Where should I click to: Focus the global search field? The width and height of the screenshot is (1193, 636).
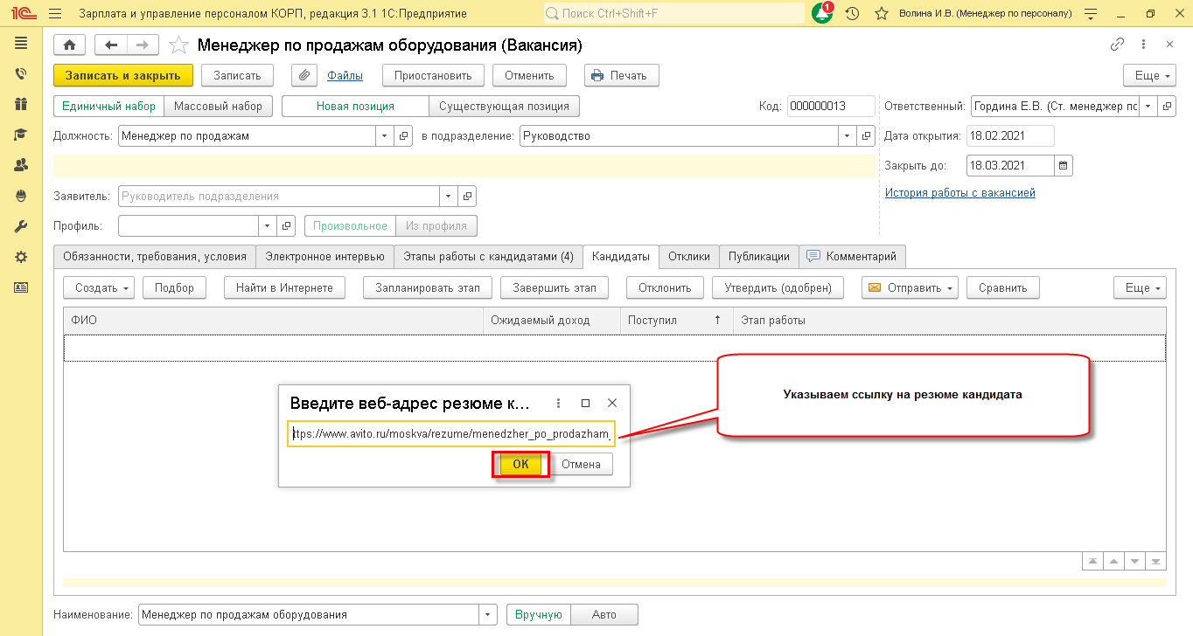(x=673, y=14)
